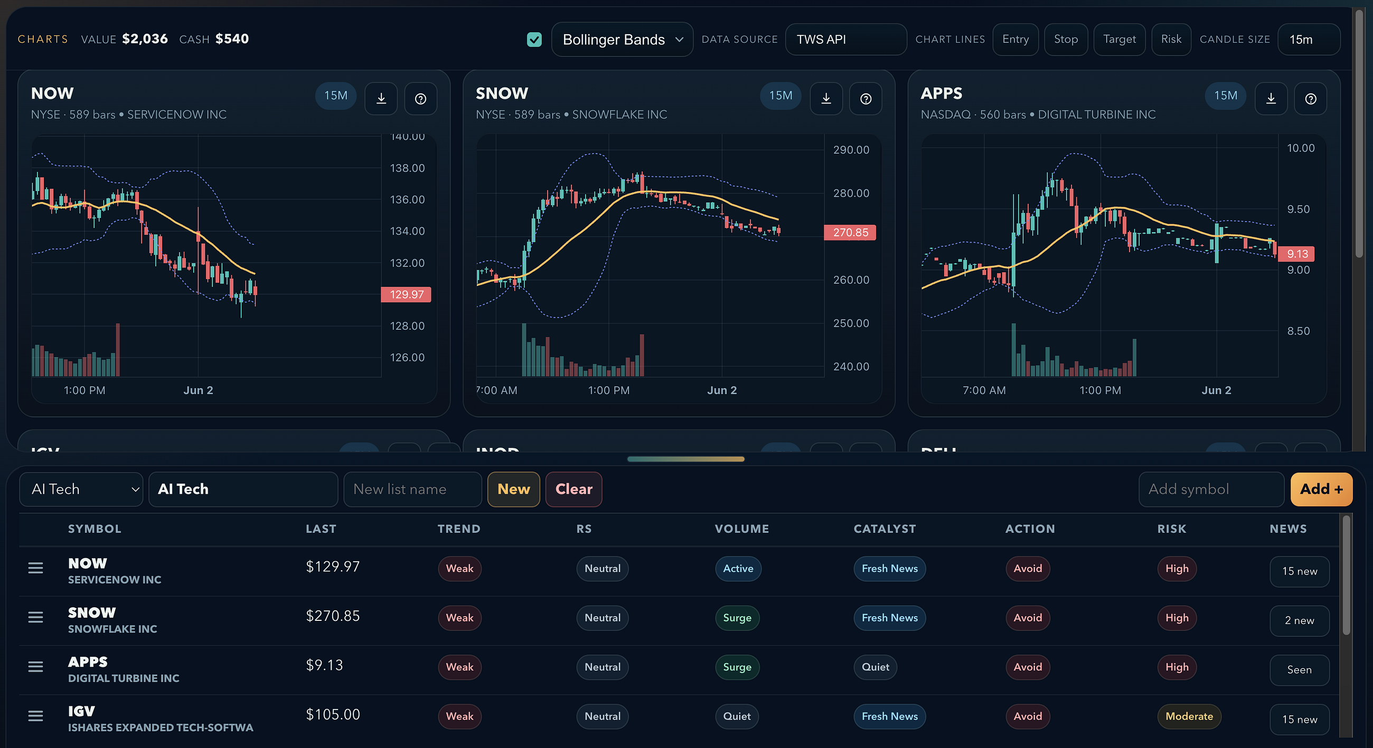Open the TWS API data source selector
The height and width of the screenshot is (748, 1373).
tap(846, 40)
